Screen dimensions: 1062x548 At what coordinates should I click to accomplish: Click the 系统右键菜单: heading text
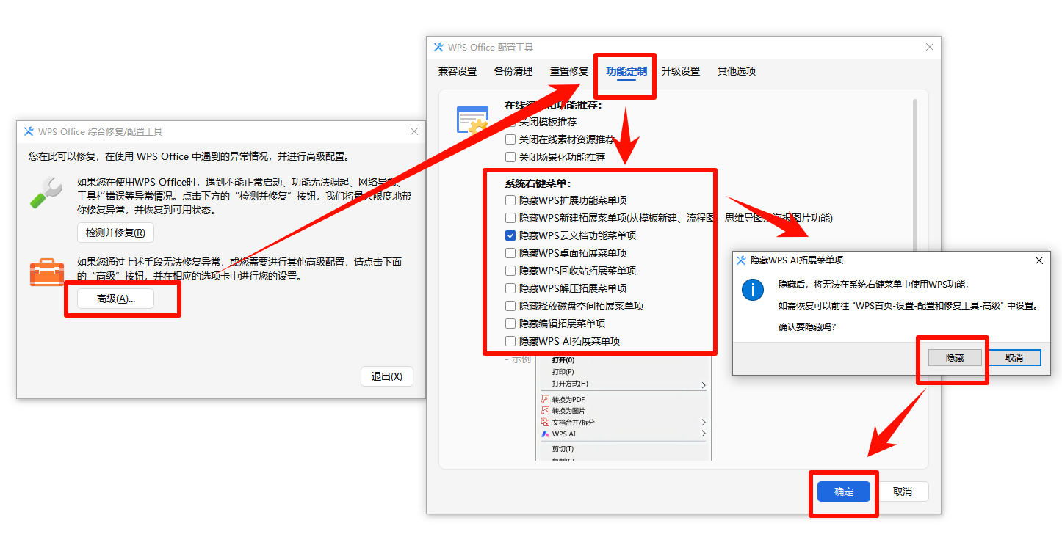(x=538, y=183)
